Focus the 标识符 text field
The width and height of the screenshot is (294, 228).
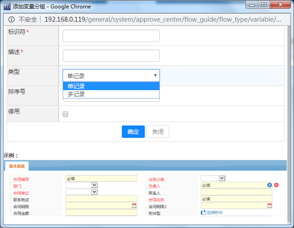tap(111, 36)
